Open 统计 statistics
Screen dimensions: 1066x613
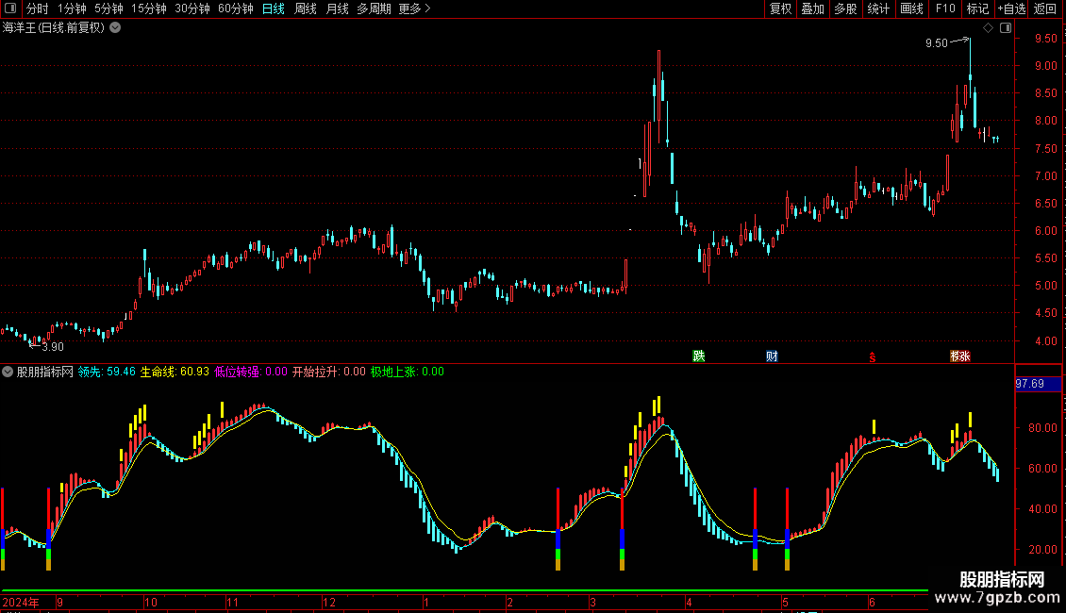point(878,8)
